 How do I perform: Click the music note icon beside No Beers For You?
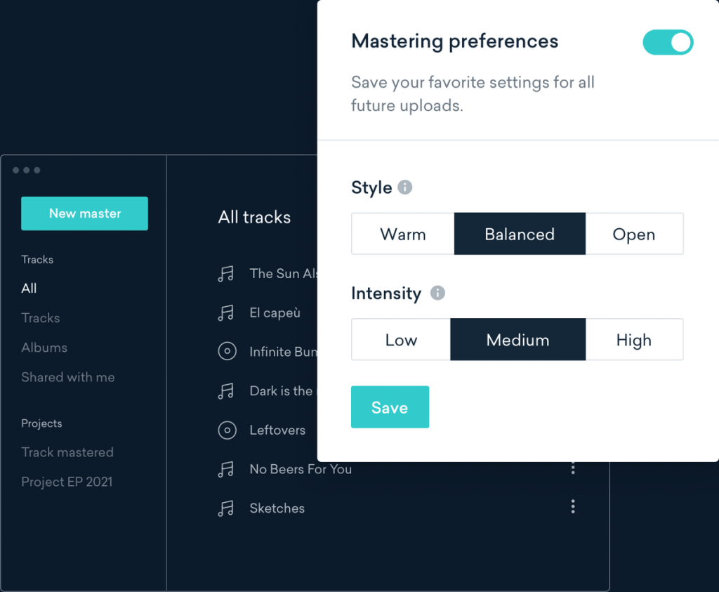pyautogui.click(x=226, y=469)
